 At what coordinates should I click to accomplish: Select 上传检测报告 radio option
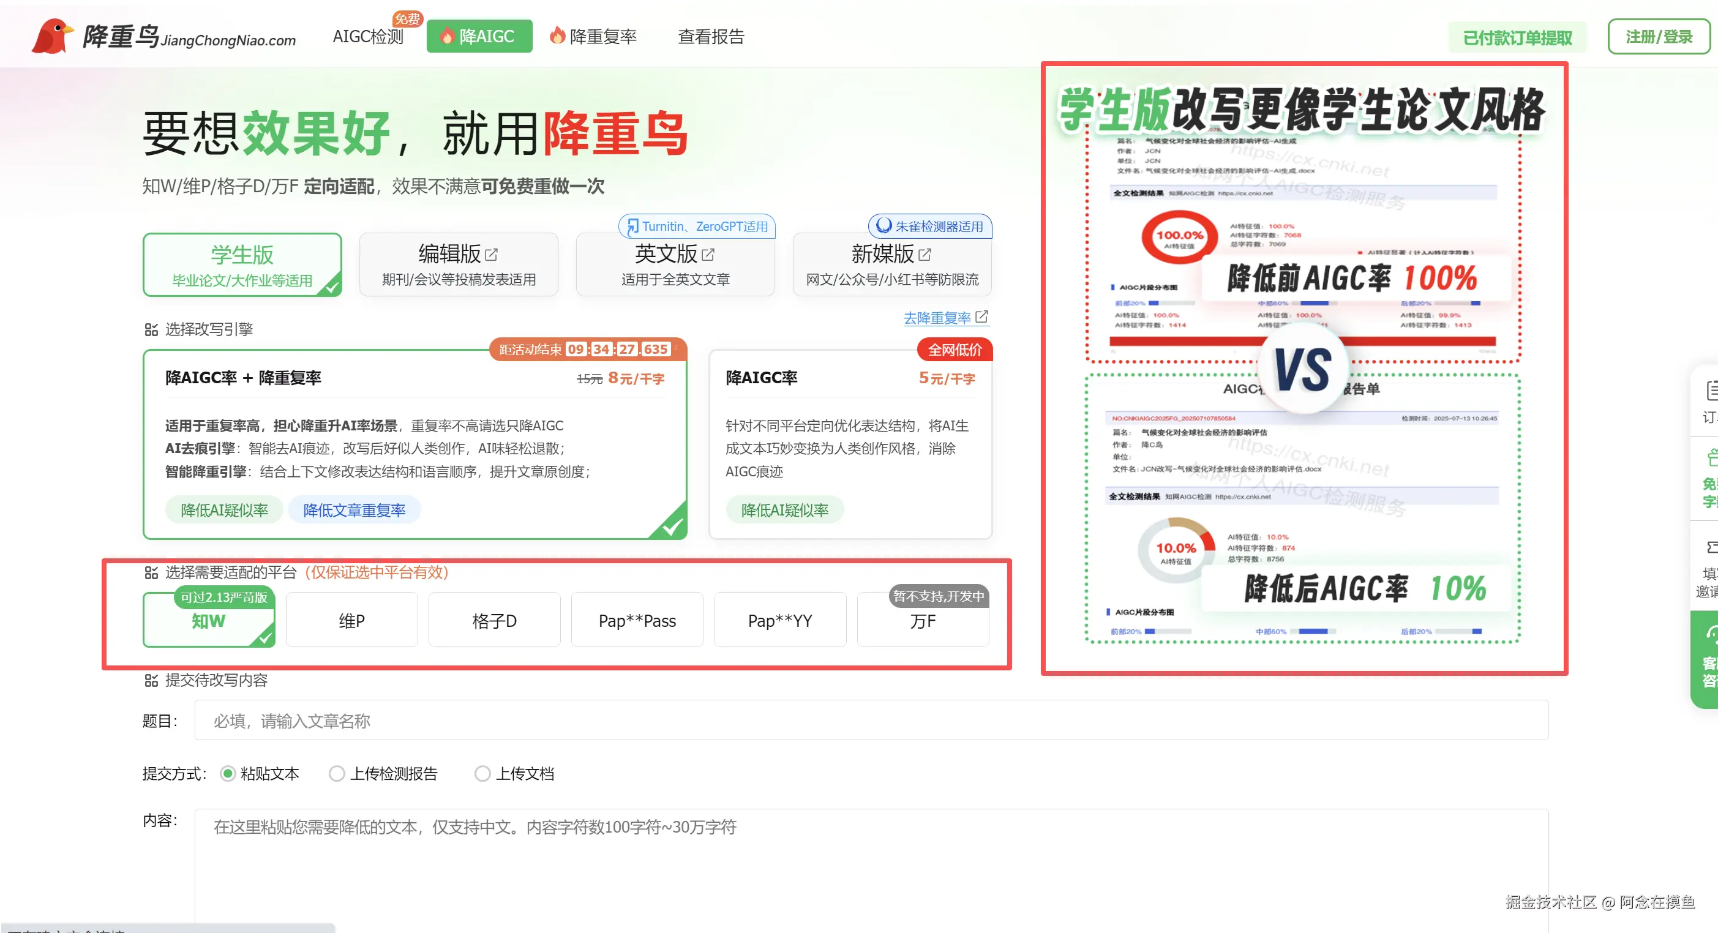pos(337,774)
